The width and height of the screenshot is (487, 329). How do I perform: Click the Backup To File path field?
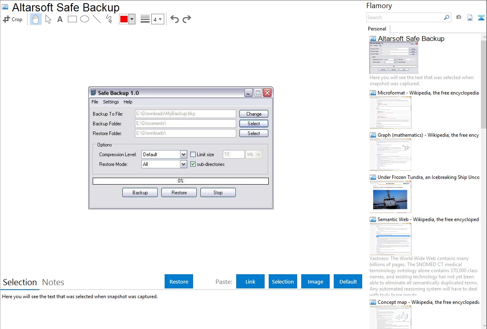pyautogui.click(x=185, y=114)
